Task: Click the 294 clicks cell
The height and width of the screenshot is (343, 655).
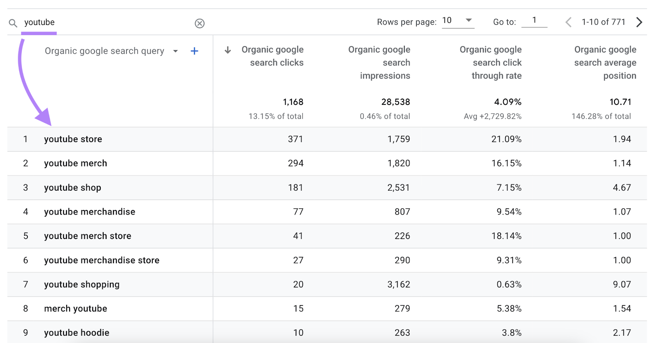Action: [x=295, y=163]
